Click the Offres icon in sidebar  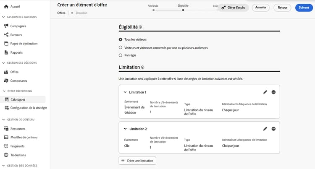6,72
